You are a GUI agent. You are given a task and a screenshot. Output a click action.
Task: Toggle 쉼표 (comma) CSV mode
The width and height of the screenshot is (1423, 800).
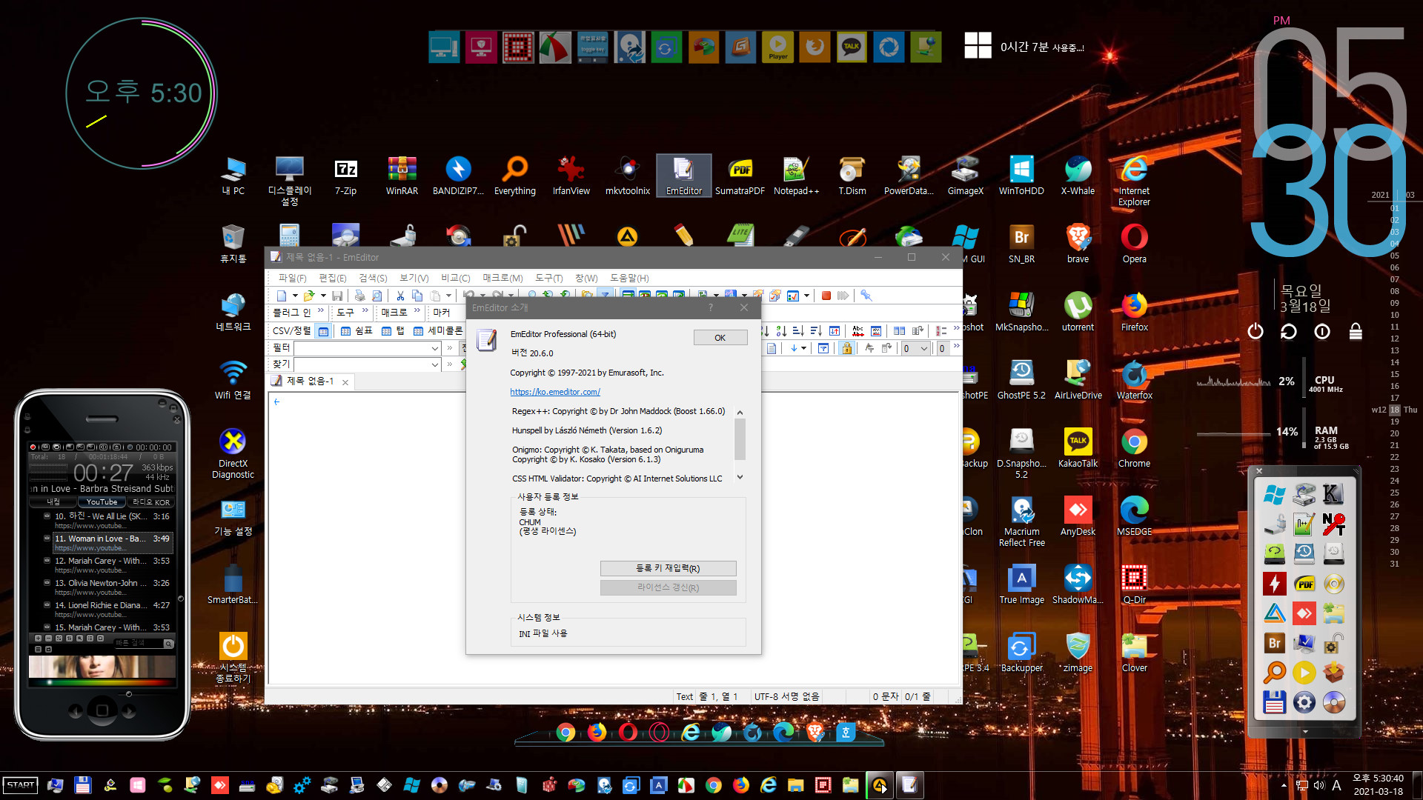coord(356,331)
